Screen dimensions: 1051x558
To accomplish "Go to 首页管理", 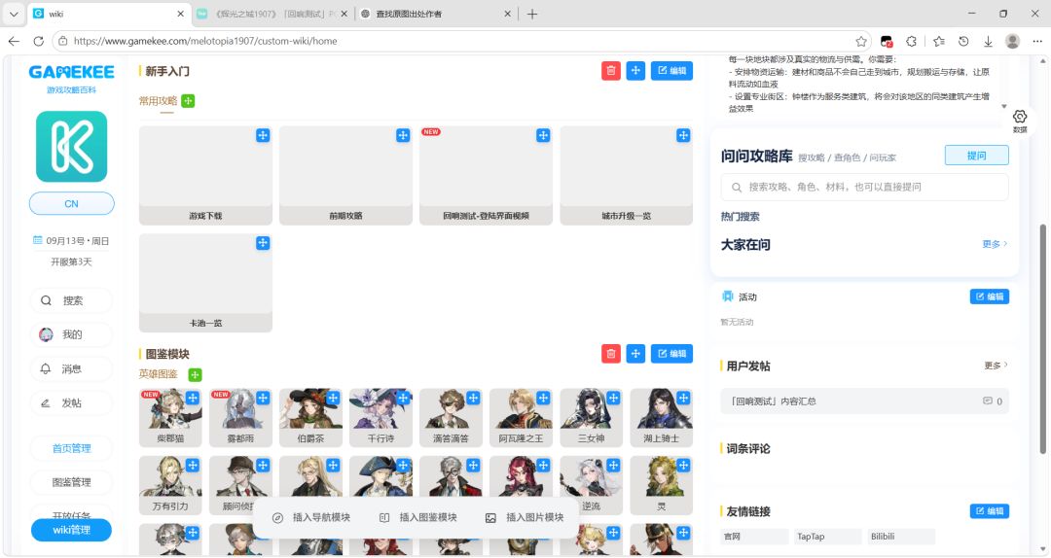I will [x=72, y=448].
